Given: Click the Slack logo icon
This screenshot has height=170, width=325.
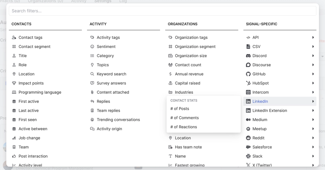Looking at the screenshot, I should 248,156.
